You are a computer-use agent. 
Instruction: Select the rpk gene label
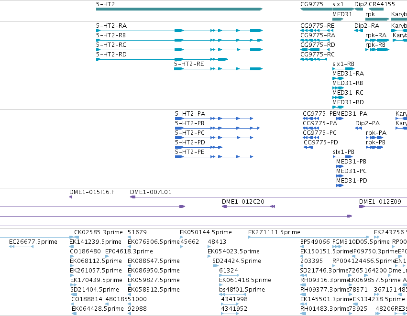[x=370, y=14]
